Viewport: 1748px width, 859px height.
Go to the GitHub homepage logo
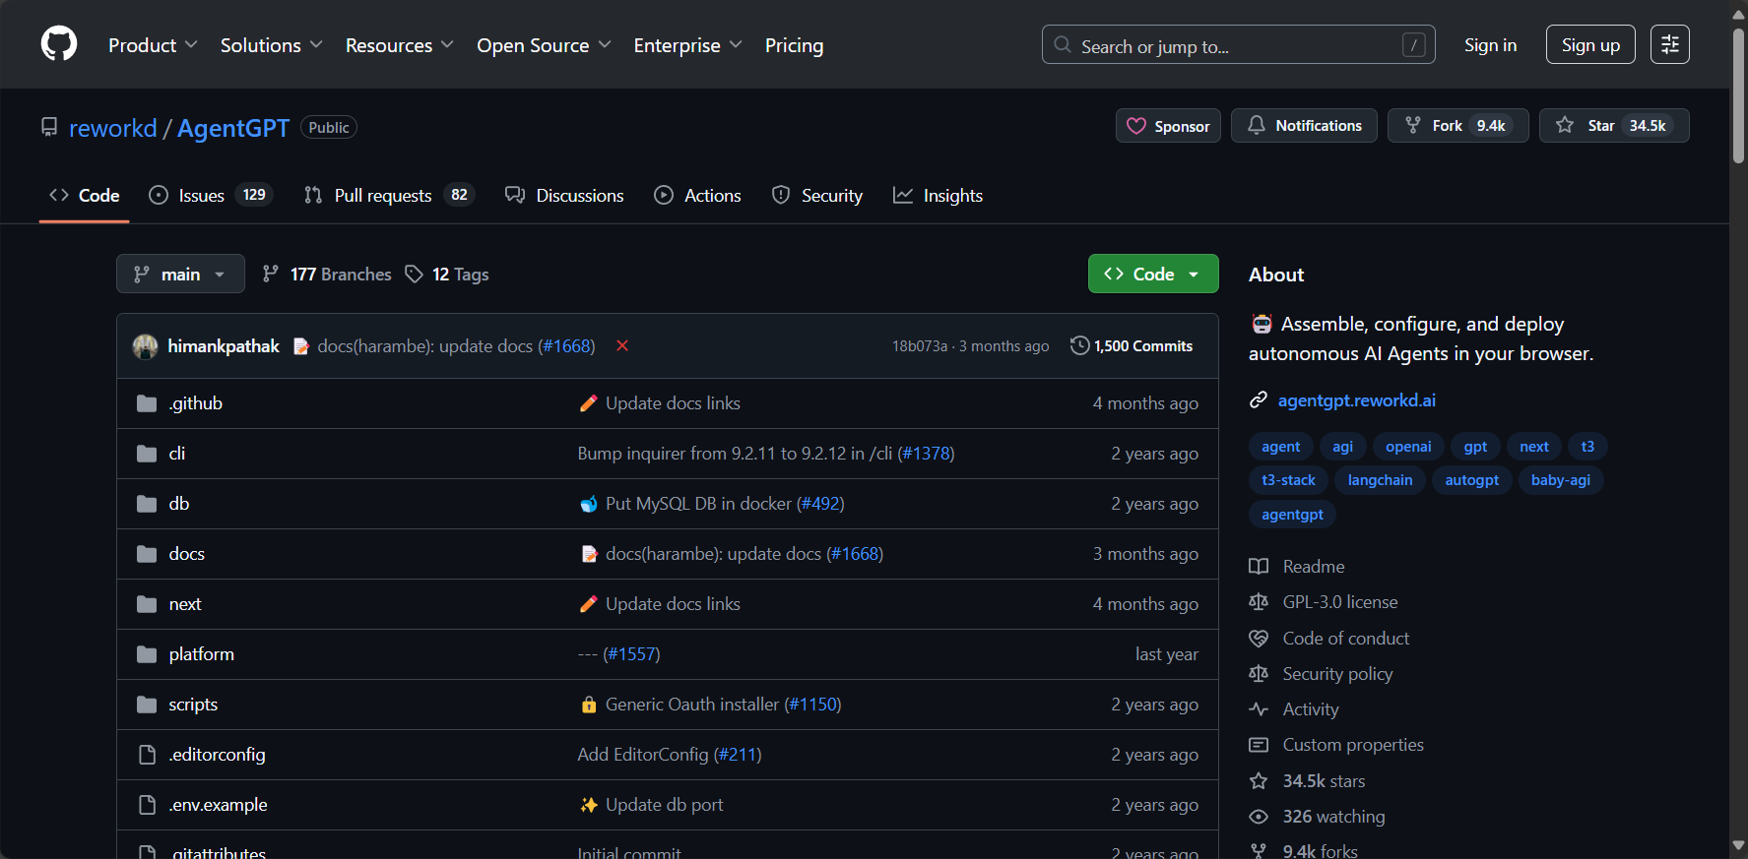(x=59, y=44)
